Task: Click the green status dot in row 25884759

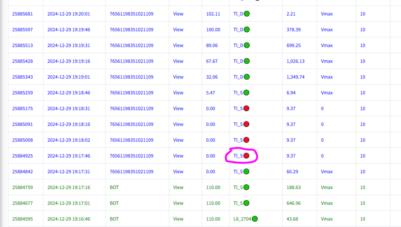Action: point(247,187)
